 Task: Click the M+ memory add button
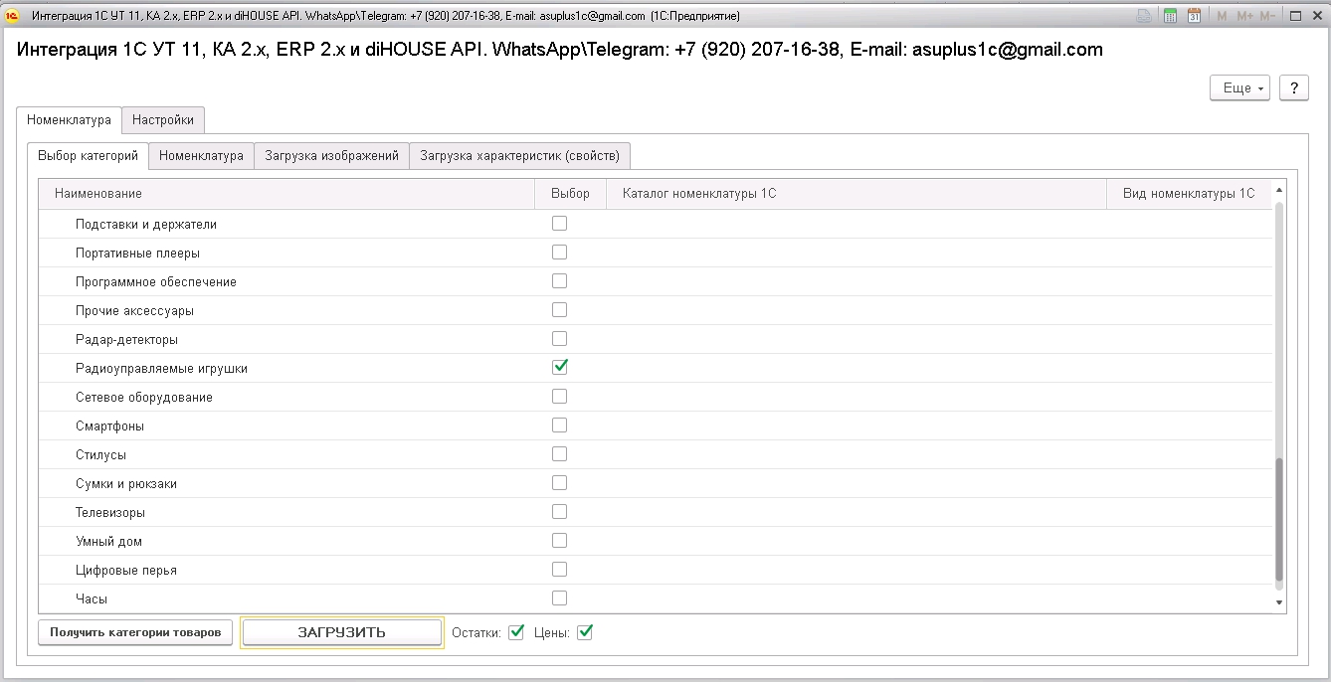pyautogui.click(x=1244, y=16)
